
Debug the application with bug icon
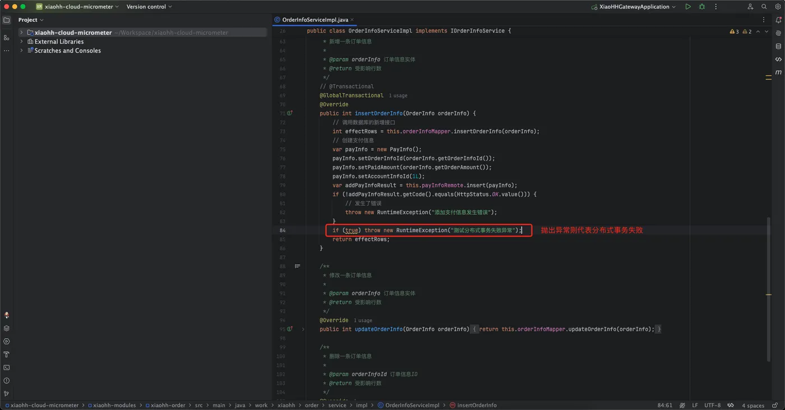pos(702,7)
